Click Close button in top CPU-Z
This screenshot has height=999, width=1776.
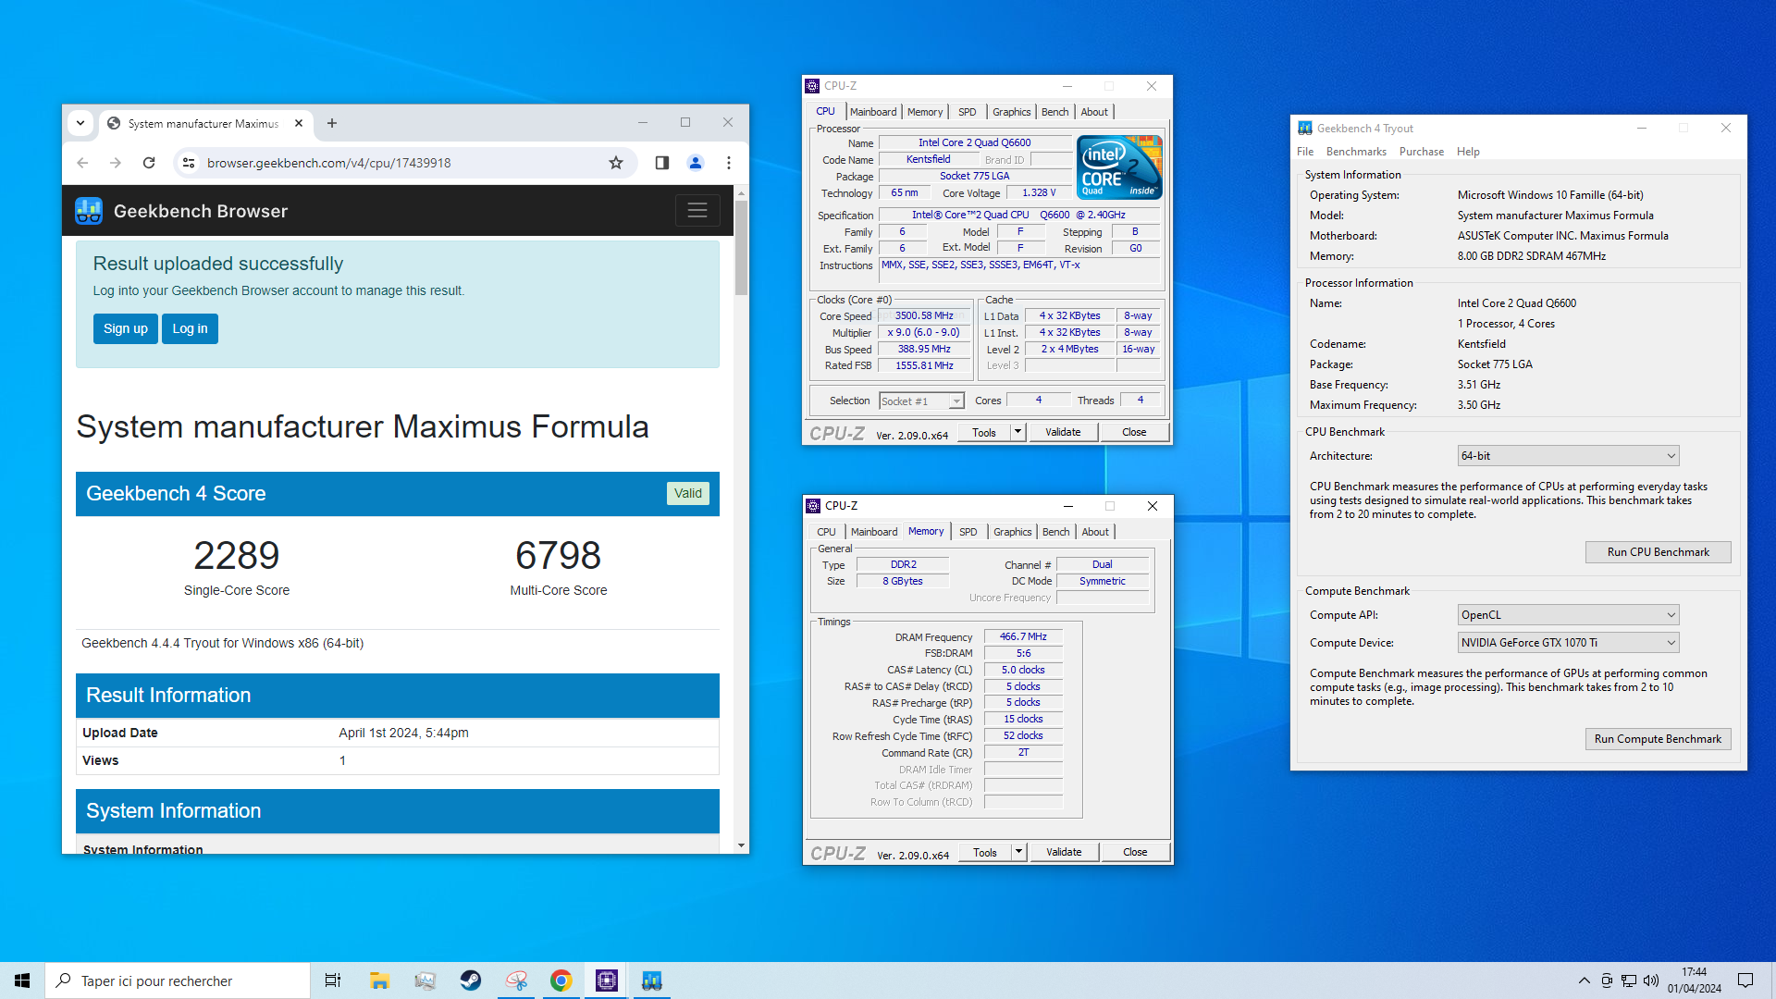coord(1134,432)
